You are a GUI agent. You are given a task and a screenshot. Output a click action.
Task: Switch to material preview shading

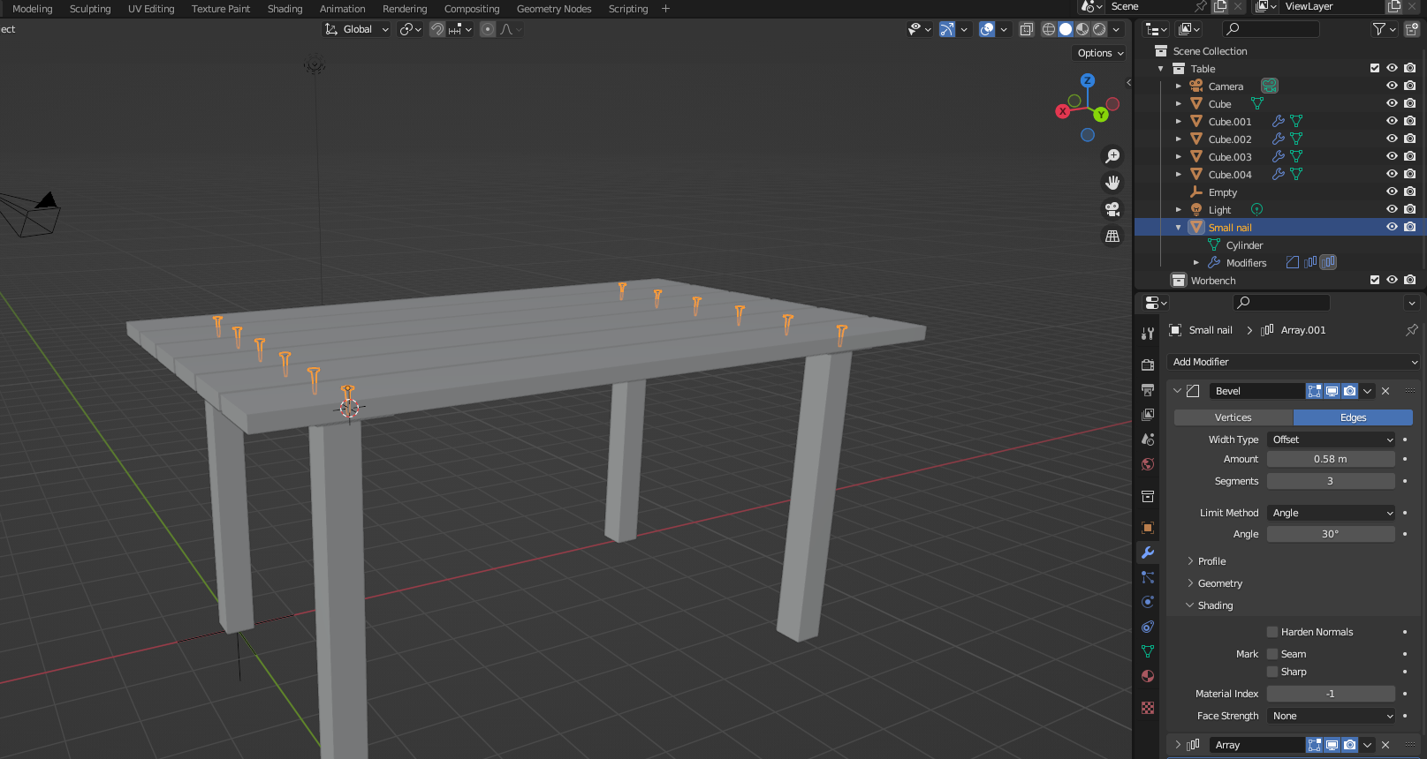(x=1082, y=29)
